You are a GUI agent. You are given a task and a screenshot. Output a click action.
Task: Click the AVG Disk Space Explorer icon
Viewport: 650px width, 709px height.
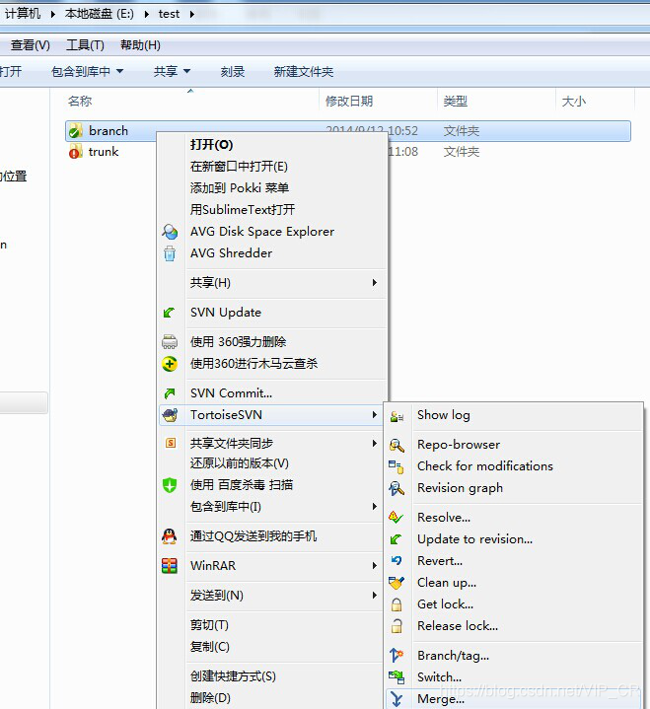coord(170,232)
